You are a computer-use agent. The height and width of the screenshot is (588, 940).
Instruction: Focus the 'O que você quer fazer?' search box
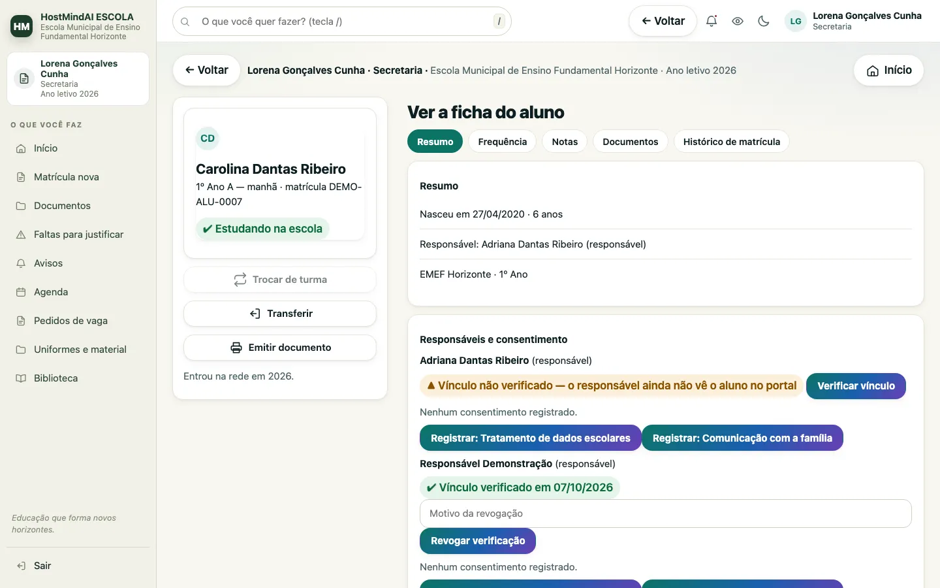(x=342, y=22)
